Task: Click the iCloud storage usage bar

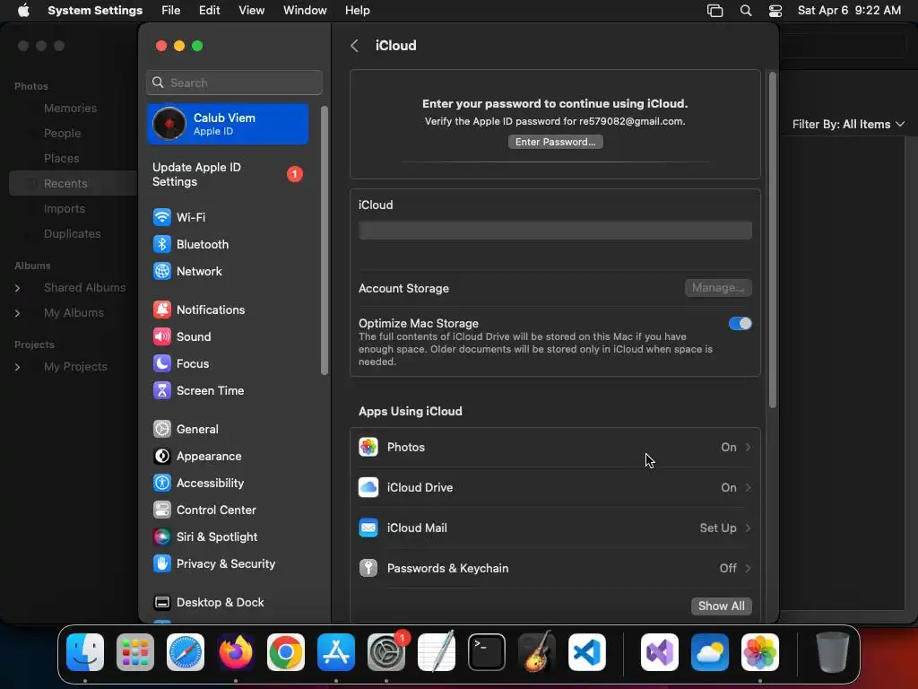Action: 555,231
